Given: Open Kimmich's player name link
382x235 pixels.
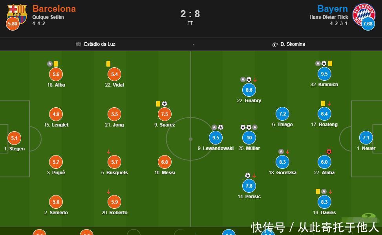Looking at the screenshot, I should point(324,85).
